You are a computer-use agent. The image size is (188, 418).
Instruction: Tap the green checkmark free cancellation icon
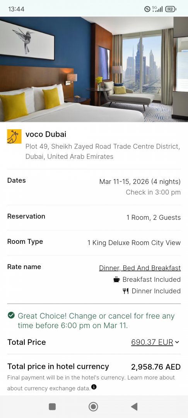pos(11,316)
